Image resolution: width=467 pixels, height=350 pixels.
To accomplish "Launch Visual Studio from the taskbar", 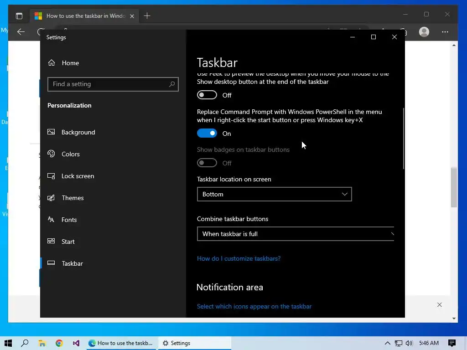I will 76,343.
